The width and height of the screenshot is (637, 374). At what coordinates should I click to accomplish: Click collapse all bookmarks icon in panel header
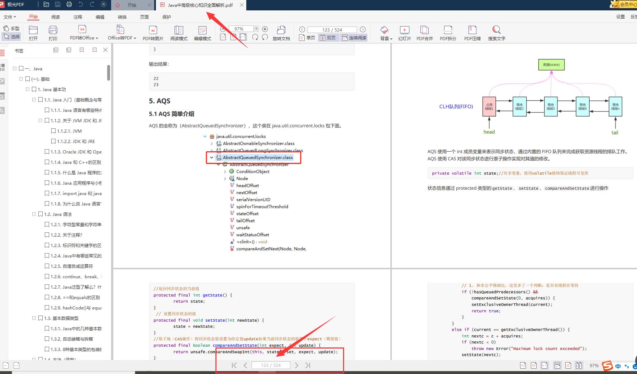69,50
